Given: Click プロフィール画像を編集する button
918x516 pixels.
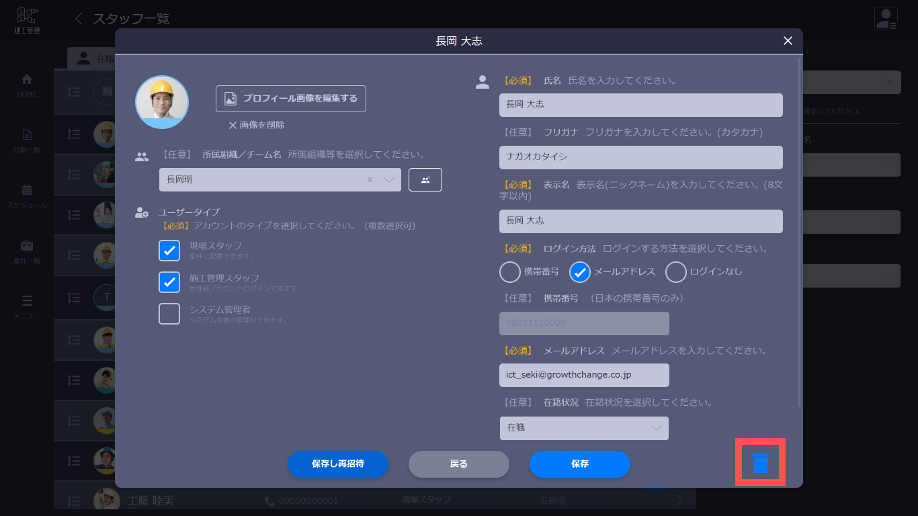Looking at the screenshot, I should click(291, 99).
